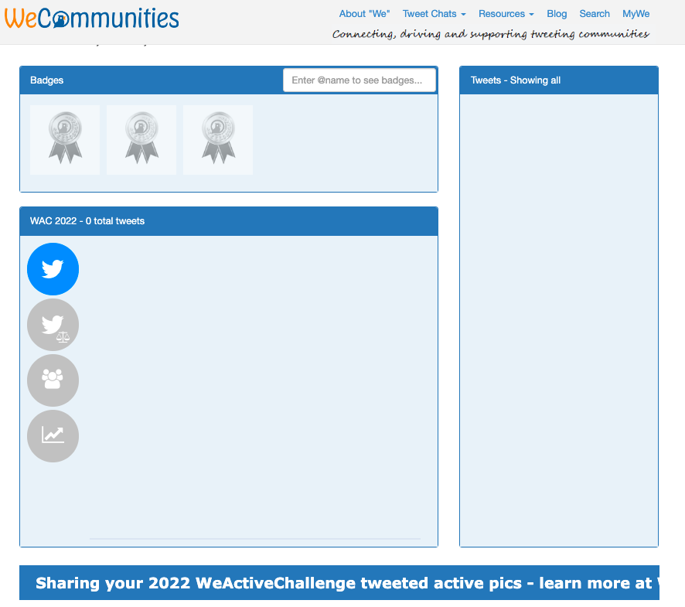Expand the navigation chevron next to Resources
Viewport: 685px width, 607px height.
(531, 13)
